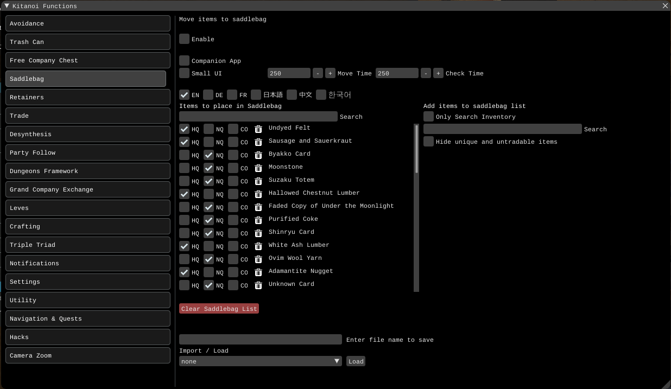Open the Import / Load dropdown

tap(261, 361)
